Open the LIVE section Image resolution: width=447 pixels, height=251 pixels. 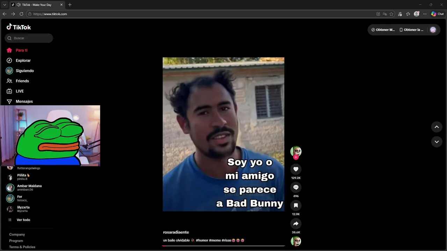point(20,91)
